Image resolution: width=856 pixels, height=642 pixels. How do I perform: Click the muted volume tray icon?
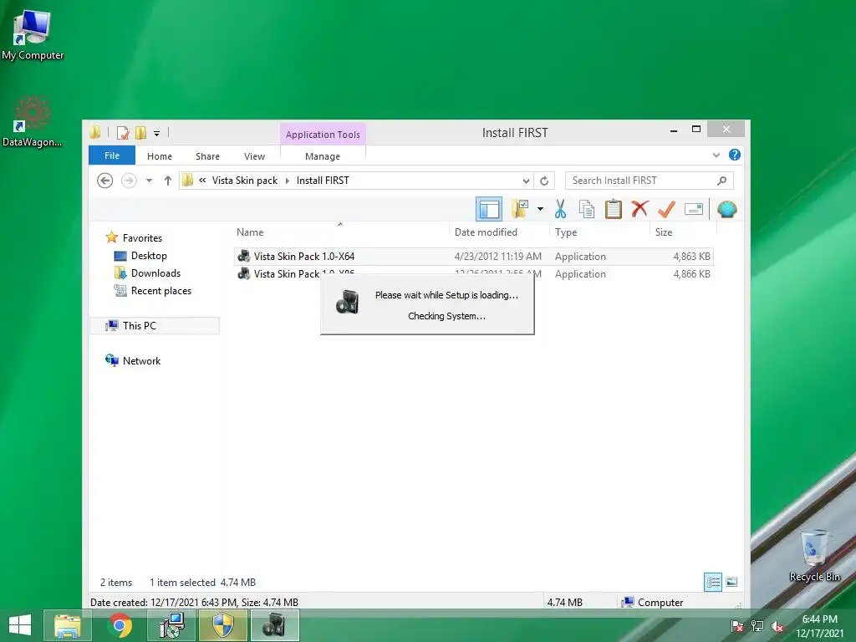click(777, 626)
